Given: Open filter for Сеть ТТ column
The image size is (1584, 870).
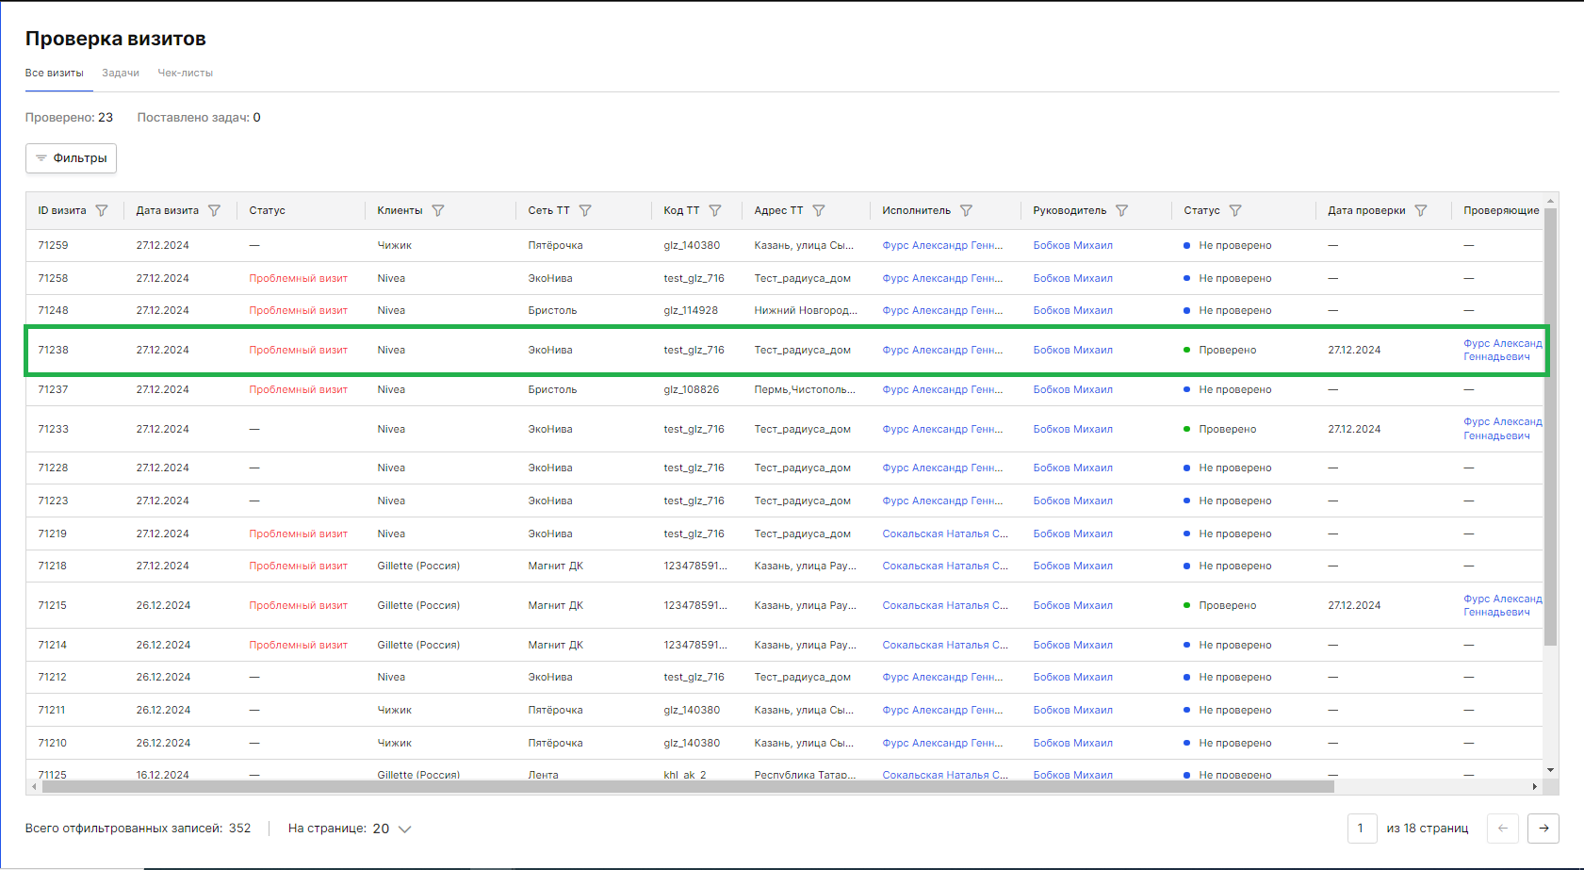Looking at the screenshot, I should point(585,210).
